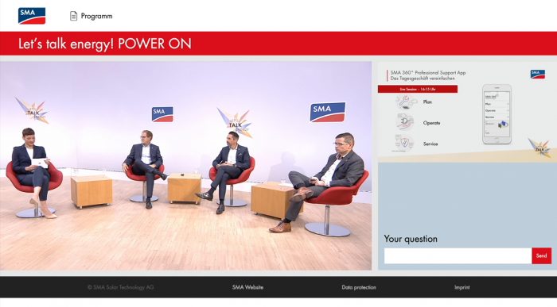Viewport: 557px width, 307px height.
Task: Click the Service shield icon on slide
Action: 404,143
